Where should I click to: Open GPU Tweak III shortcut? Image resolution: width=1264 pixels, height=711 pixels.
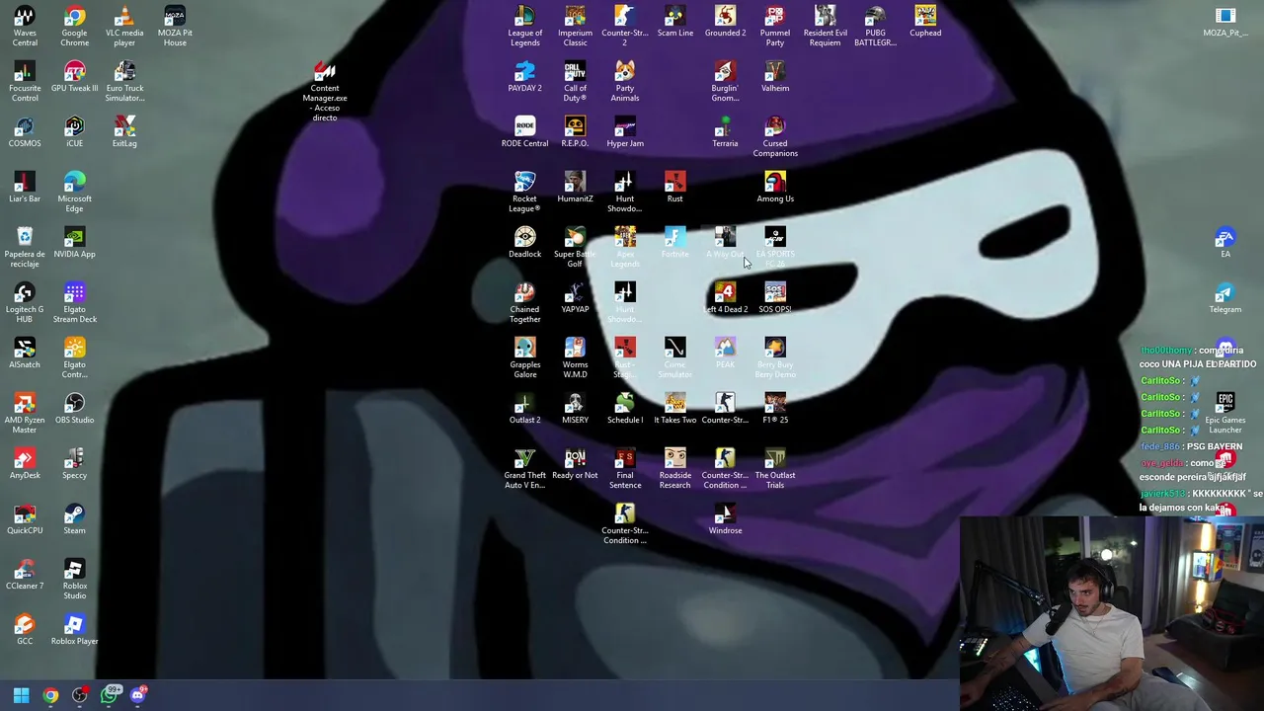pos(74,77)
